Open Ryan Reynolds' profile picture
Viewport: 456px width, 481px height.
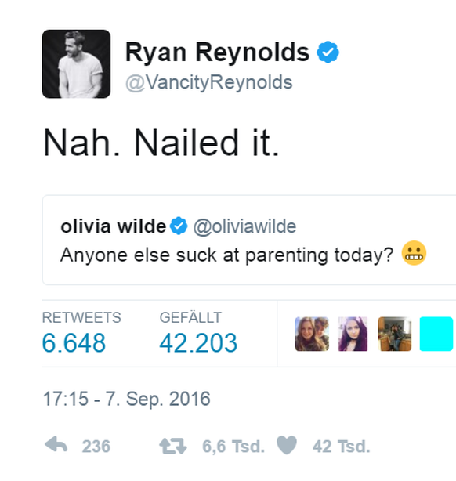coord(77,63)
